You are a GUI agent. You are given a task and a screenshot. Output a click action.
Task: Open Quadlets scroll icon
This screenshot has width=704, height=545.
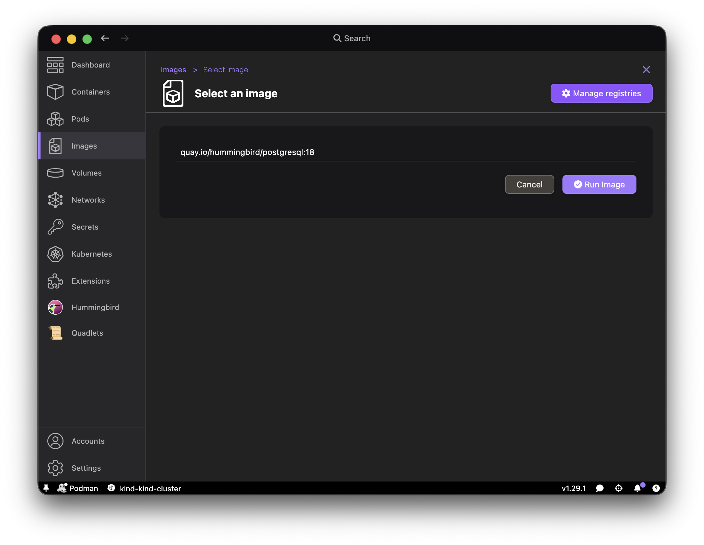pyautogui.click(x=55, y=333)
